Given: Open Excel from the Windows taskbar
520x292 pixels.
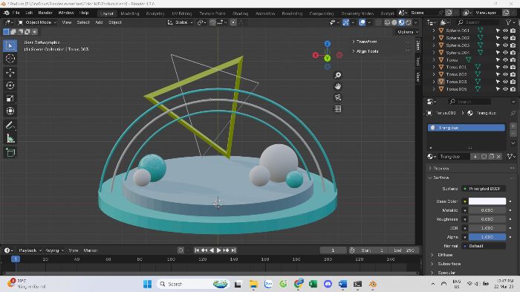Looking at the screenshot, I should click(313, 284).
